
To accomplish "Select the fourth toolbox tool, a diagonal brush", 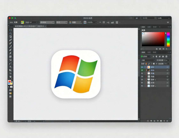I will pos(10,40).
